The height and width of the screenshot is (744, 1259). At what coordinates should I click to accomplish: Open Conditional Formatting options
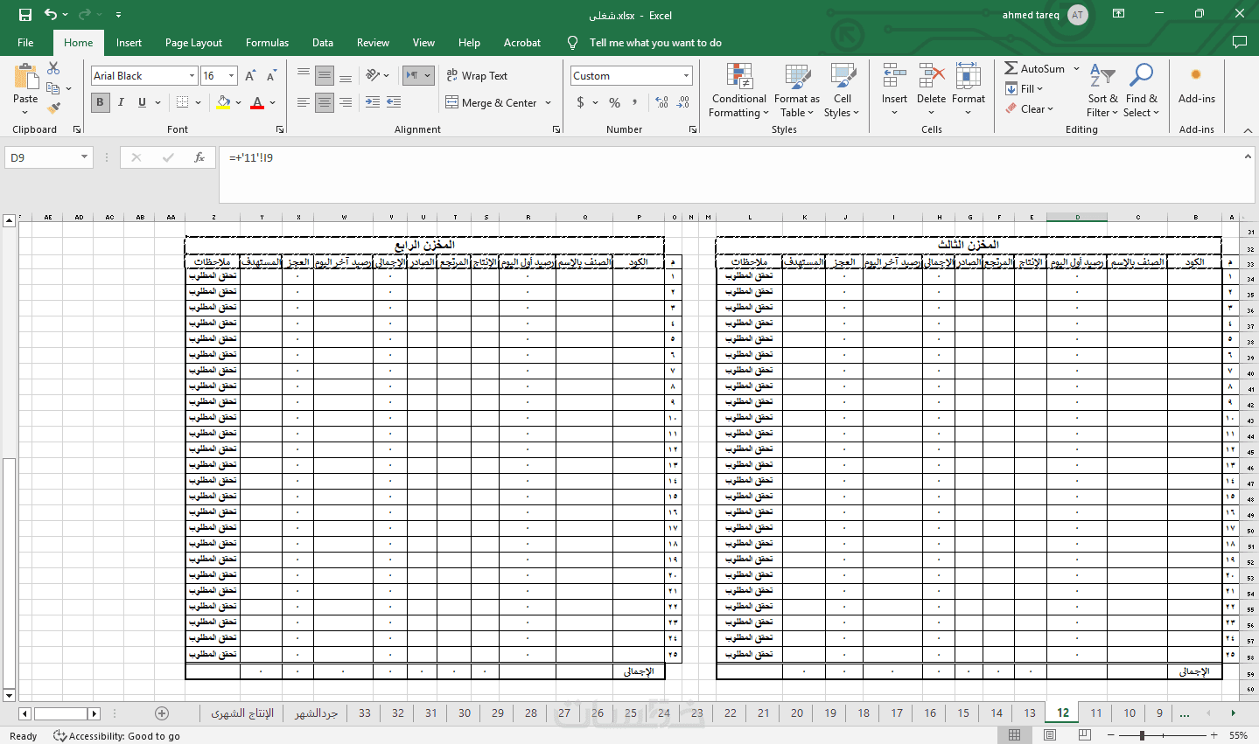[738, 90]
